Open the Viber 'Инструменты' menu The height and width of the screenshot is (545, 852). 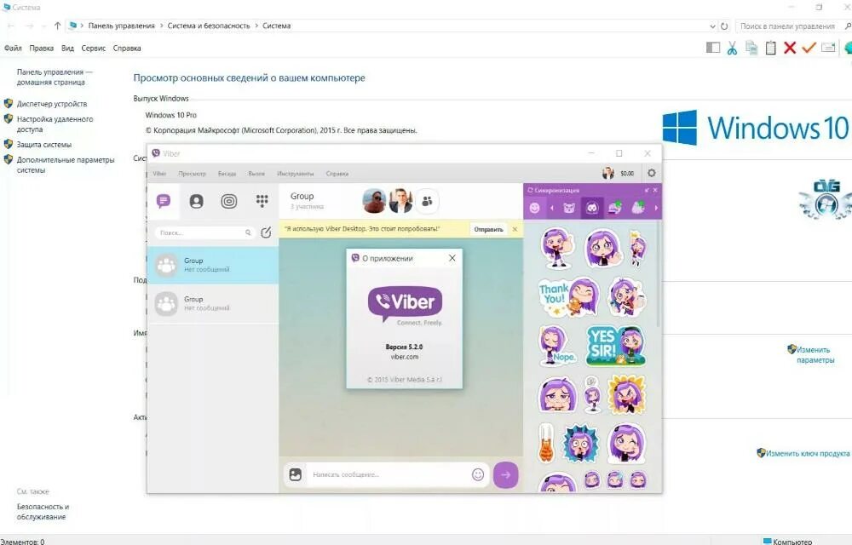point(295,174)
